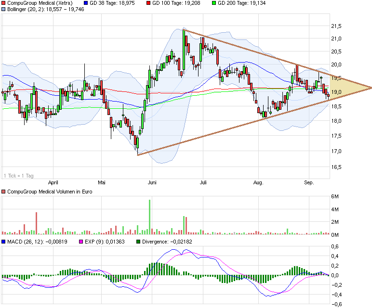Click the Volumen in Euro legend swatch
Screen dimensions: 372x308
[x=3, y=192]
